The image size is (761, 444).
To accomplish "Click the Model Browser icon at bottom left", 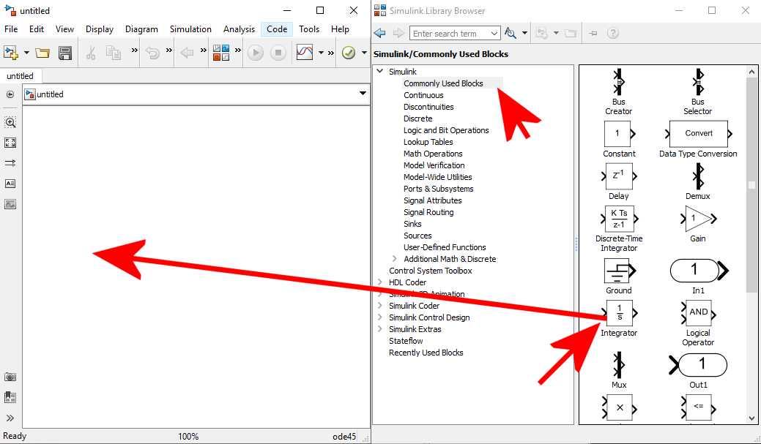I will click(10, 397).
